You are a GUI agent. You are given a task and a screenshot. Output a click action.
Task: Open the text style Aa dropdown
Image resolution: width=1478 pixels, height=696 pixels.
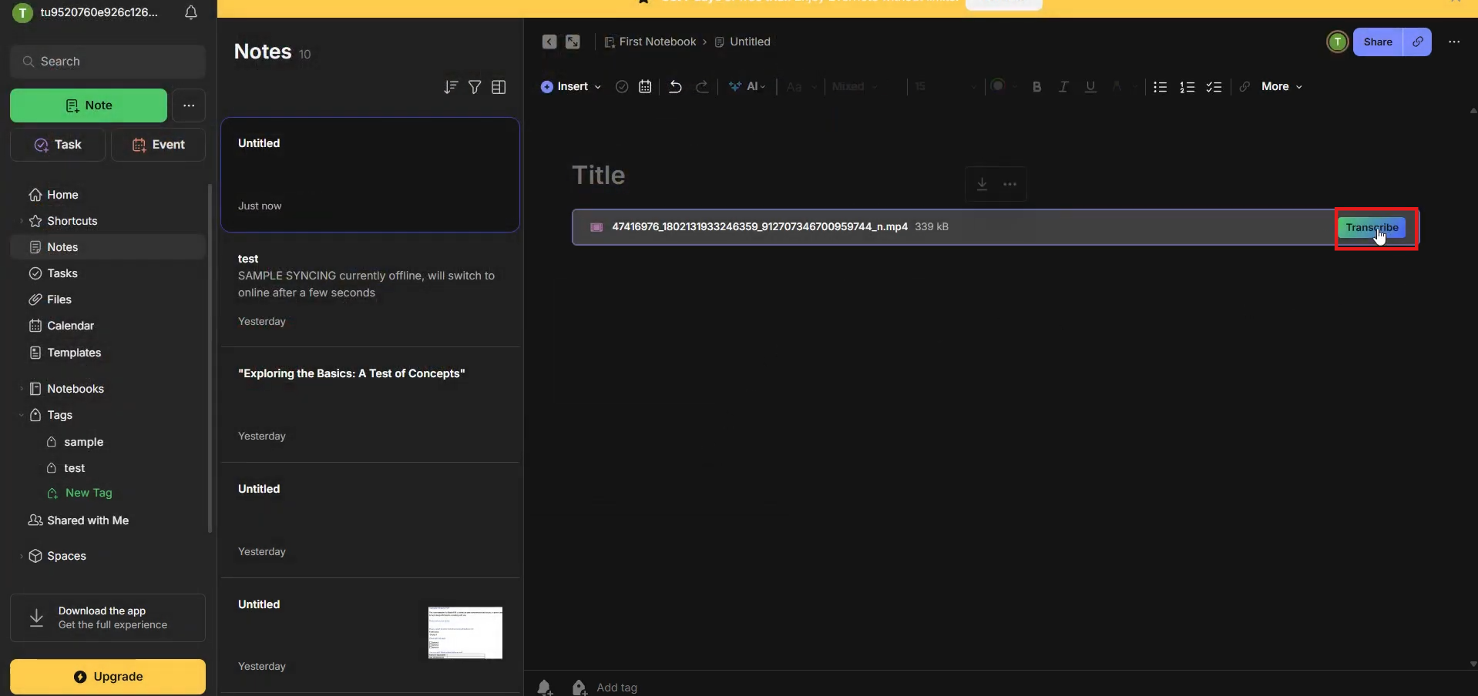pos(801,87)
